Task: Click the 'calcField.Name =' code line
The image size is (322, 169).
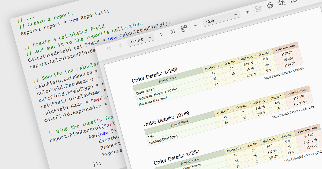Action: click(75, 105)
